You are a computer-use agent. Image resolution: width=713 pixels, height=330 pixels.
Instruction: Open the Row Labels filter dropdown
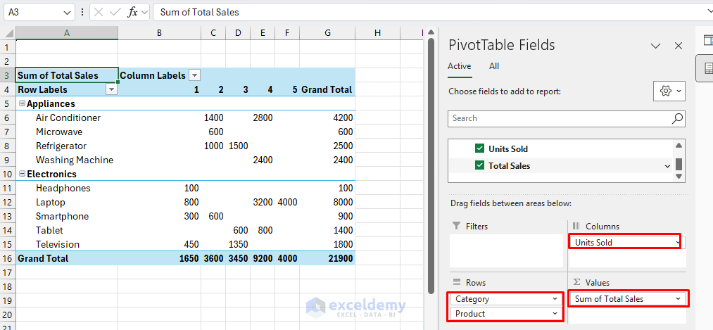click(111, 89)
